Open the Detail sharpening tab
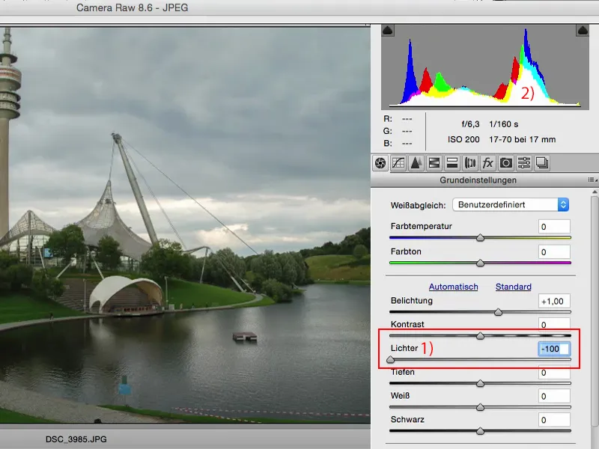 pyautogui.click(x=416, y=163)
